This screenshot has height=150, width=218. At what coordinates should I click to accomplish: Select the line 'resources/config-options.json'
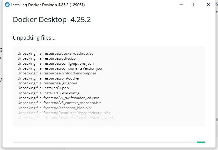56,63
